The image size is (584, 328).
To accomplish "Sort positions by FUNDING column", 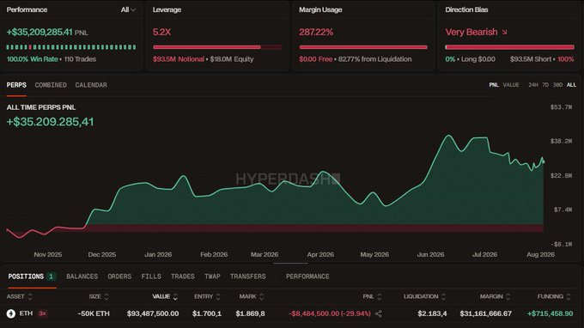I will [x=554, y=296].
